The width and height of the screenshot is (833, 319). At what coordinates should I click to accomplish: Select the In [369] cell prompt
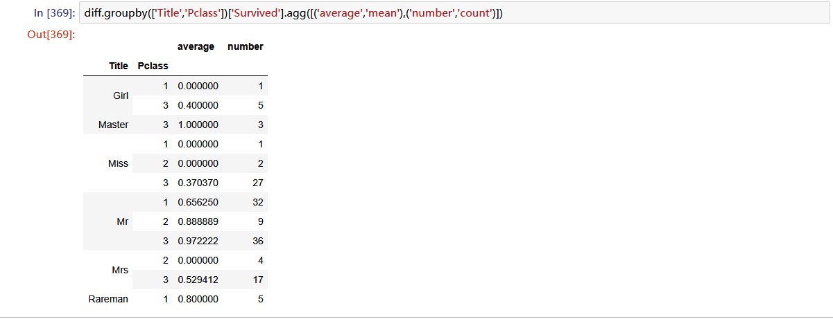54,12
